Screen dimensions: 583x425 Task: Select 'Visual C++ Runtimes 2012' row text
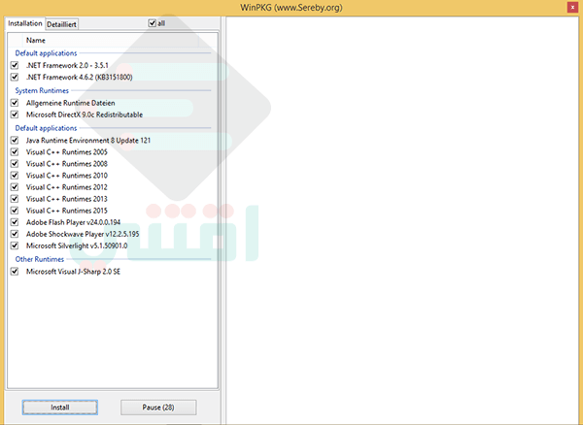[x=66, y=187]
